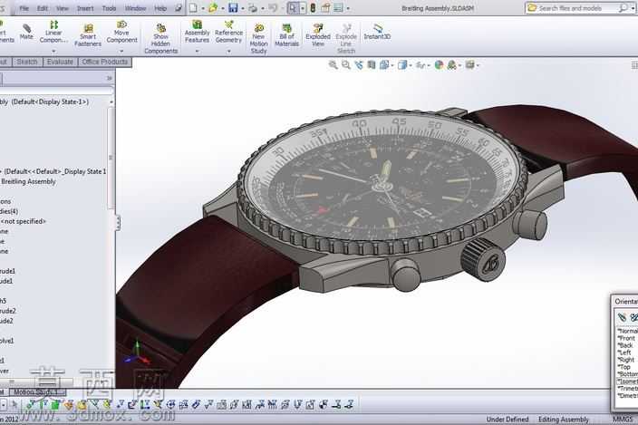Click the MMGS unit system in status bar

click(622, 420)
